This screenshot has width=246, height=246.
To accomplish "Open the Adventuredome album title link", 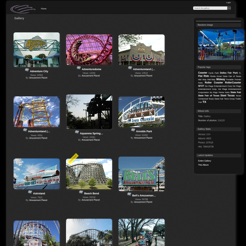I will 91,69.
